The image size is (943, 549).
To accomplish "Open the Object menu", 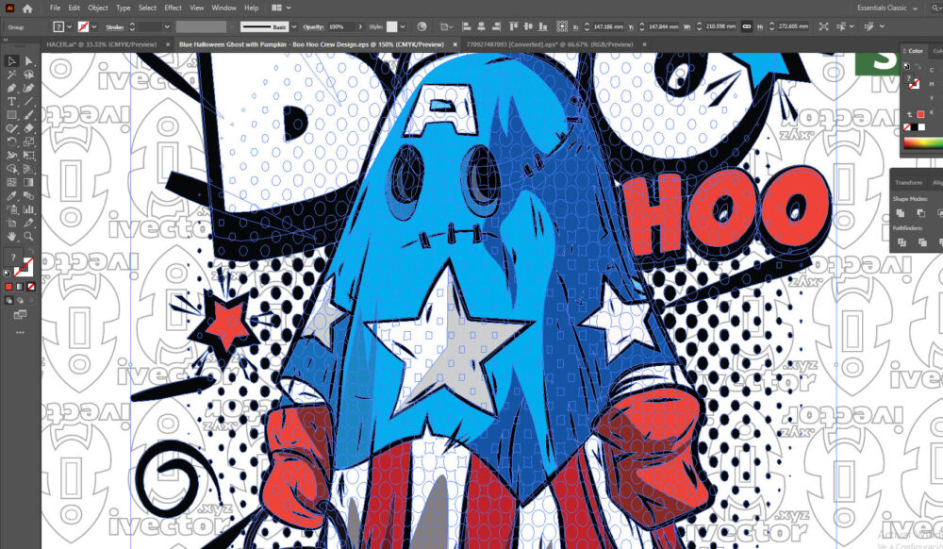I will coord(98,8).
